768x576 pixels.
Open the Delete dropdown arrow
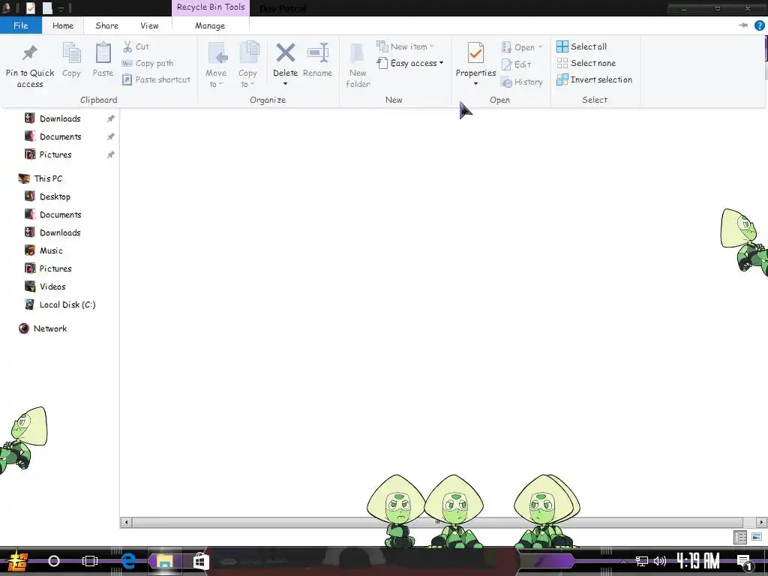pyautogui.click(x=285, y=84)
